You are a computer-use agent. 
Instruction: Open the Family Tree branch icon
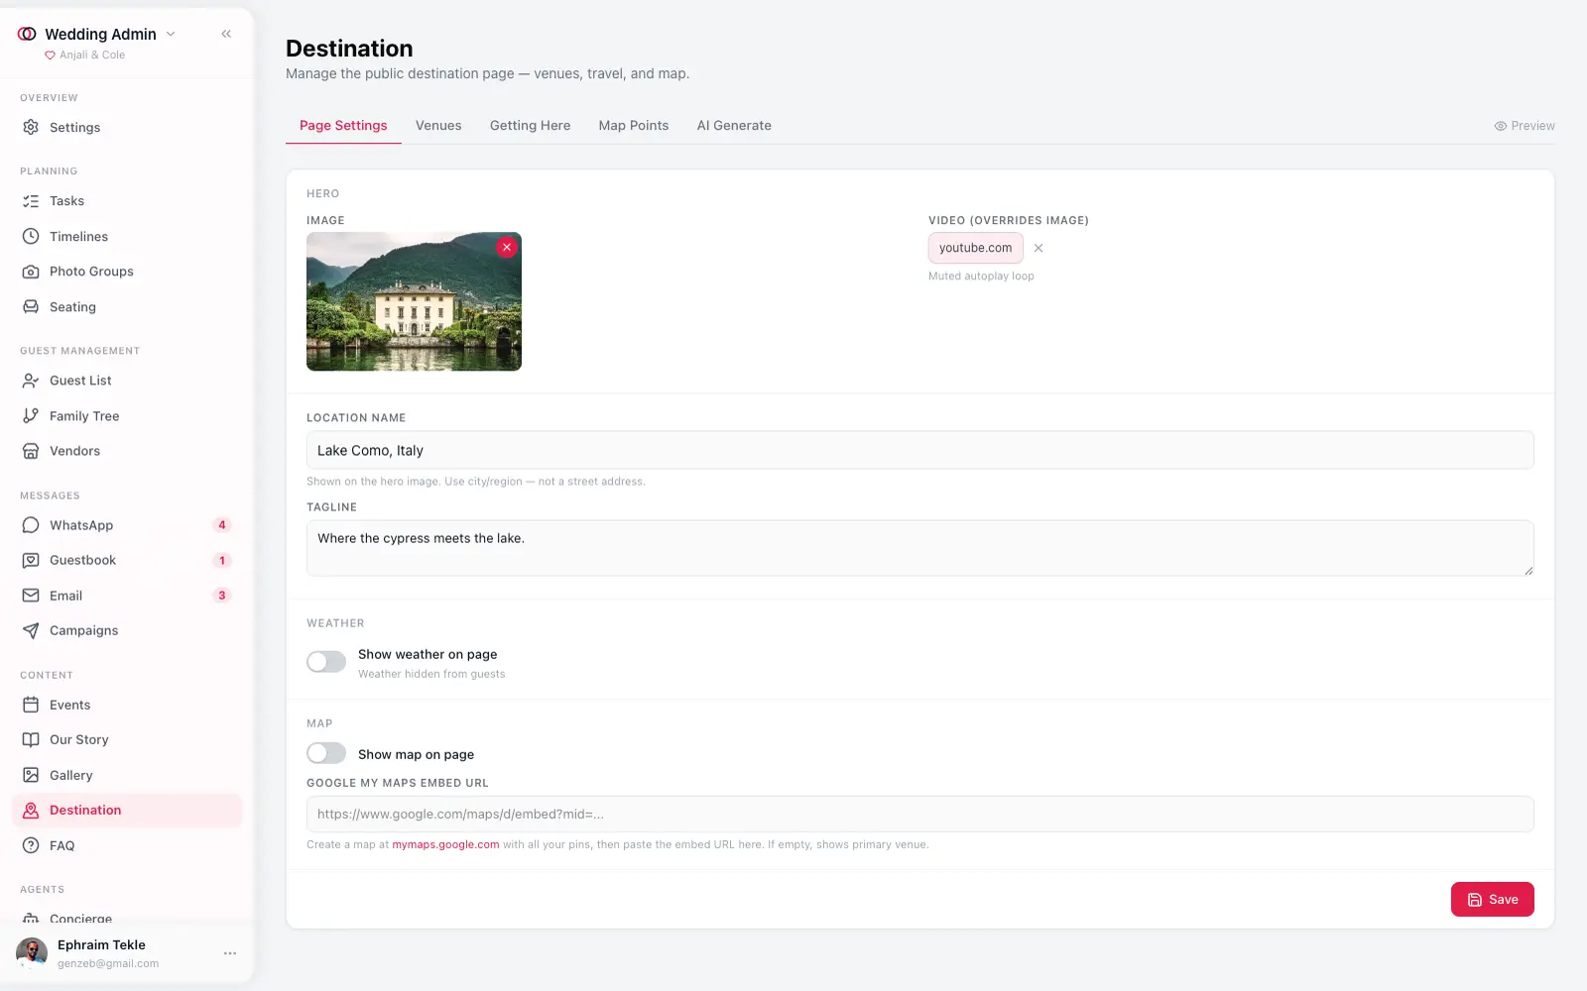point(31,416)
